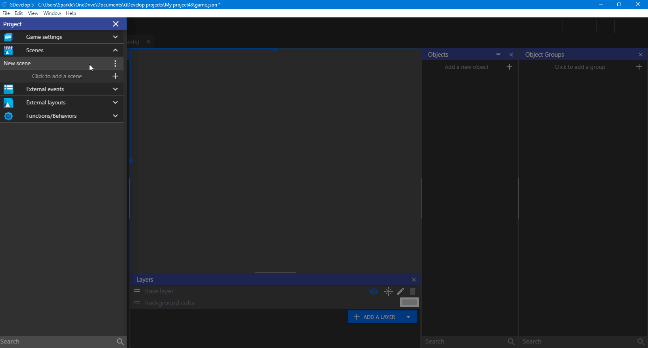The width and height of the screenshot is (648, 348).
Task: Open Base layer lighting effects icon
Action: [388, 291]
